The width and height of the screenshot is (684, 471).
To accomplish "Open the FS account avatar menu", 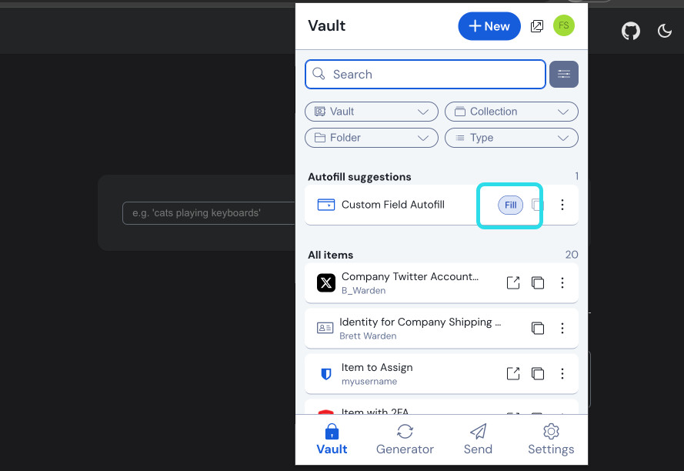I will pyautogui.click(x=564, y=26).
